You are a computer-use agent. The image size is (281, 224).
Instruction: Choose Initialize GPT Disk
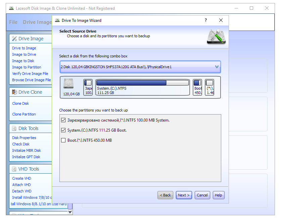tap(26, 157)
